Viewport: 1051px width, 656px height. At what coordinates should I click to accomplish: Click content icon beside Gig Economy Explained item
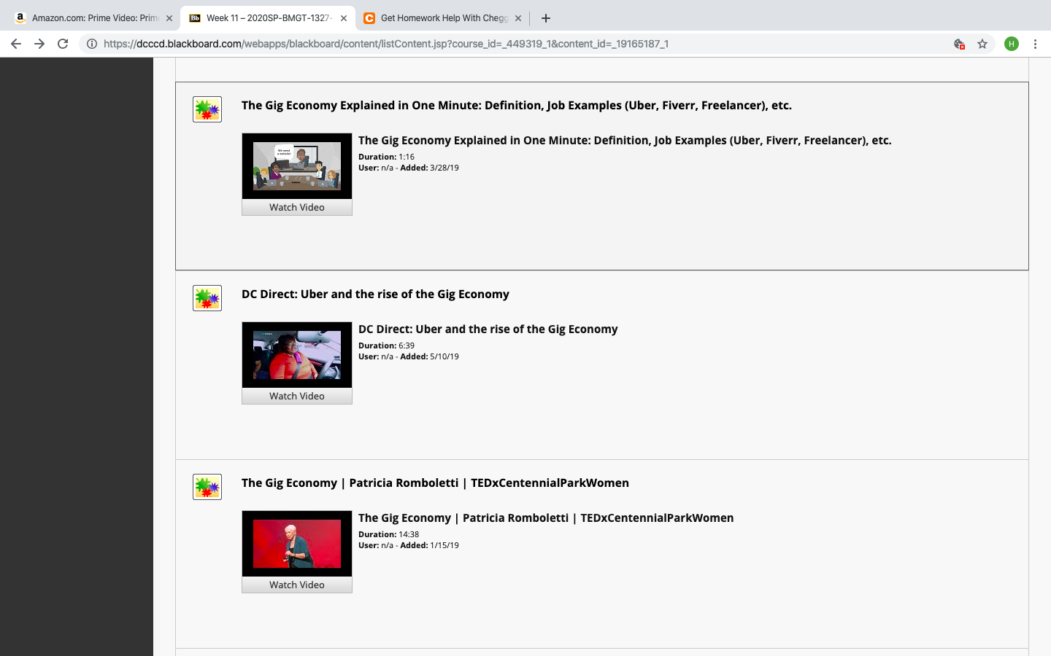[207, 109]
